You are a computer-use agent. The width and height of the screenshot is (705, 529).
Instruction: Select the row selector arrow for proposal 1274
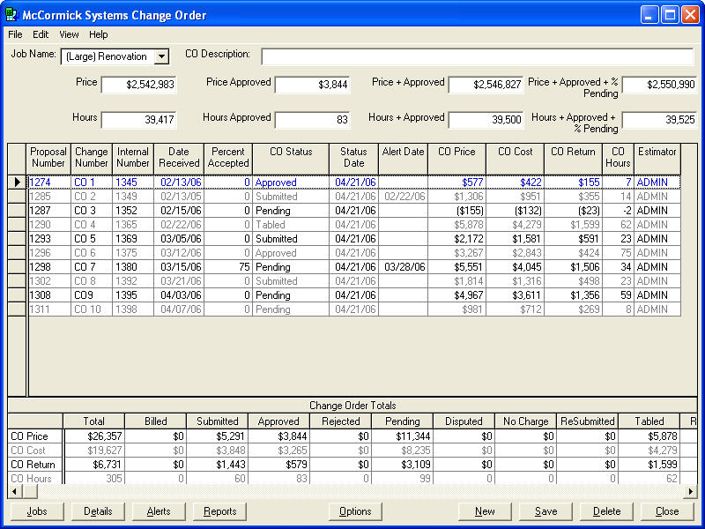click(17, 183)
